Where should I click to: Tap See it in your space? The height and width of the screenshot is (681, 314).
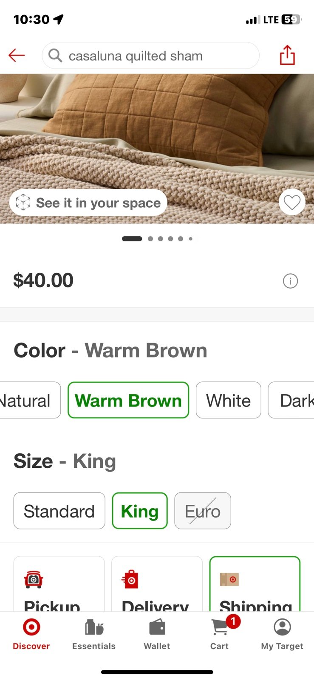click(88, 203)
